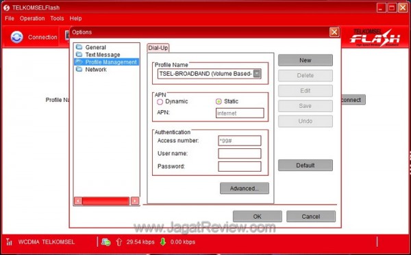411x255 pixels.
Task: Click the WCDMA TELKOMSEL status text
Action: click(47, 242)
